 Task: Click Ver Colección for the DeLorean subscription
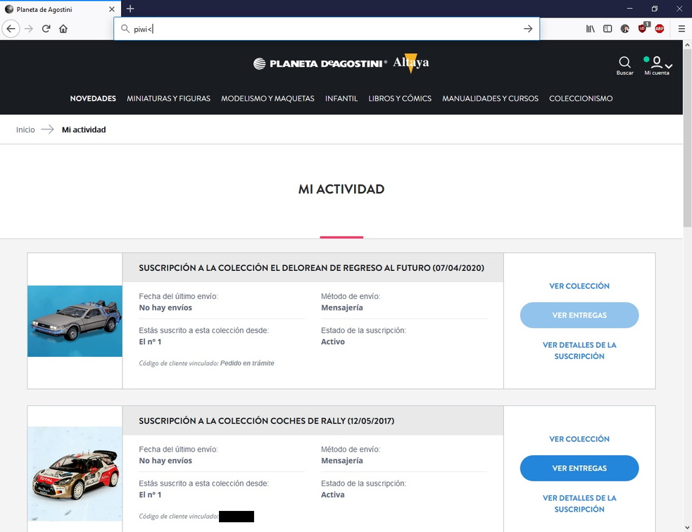(579, 286)
